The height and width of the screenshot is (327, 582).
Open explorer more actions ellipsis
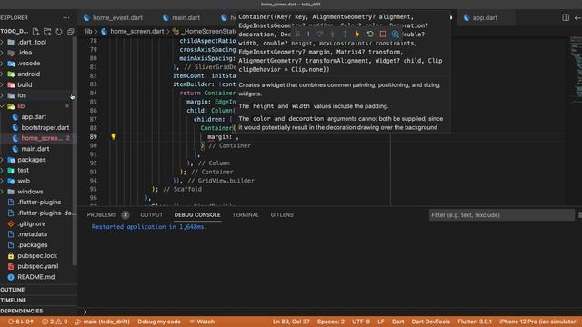(66, 17)
